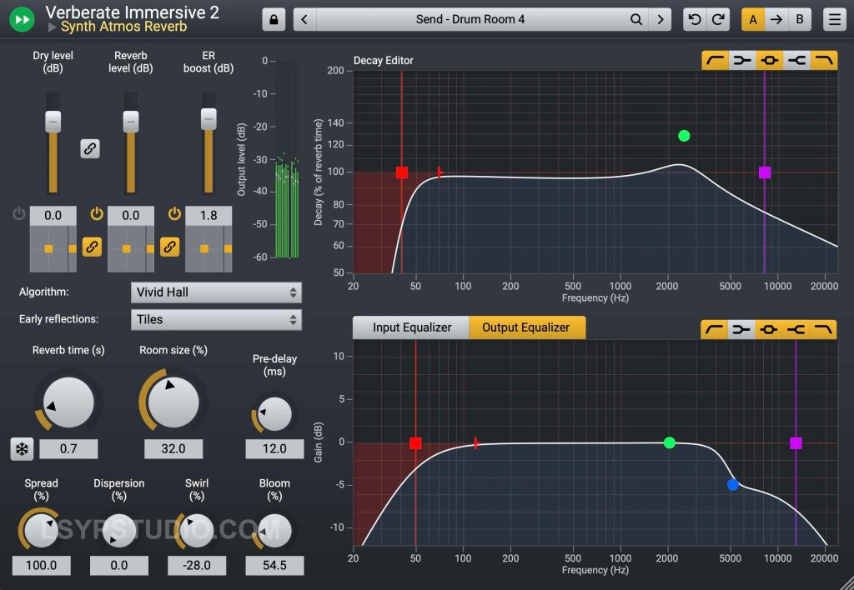Click the undo arrow icon

point(694,18)
